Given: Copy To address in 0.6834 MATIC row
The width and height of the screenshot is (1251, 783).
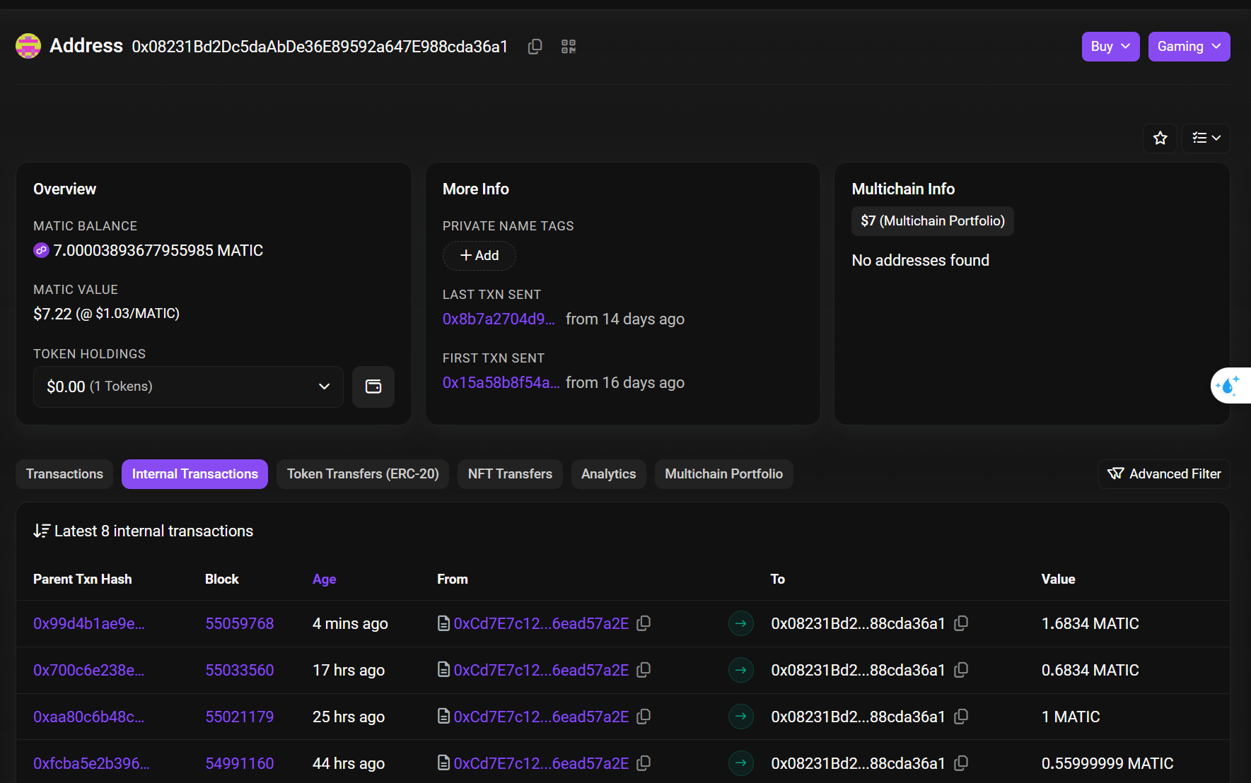Looking at the screenshot, I should (961, 670).
